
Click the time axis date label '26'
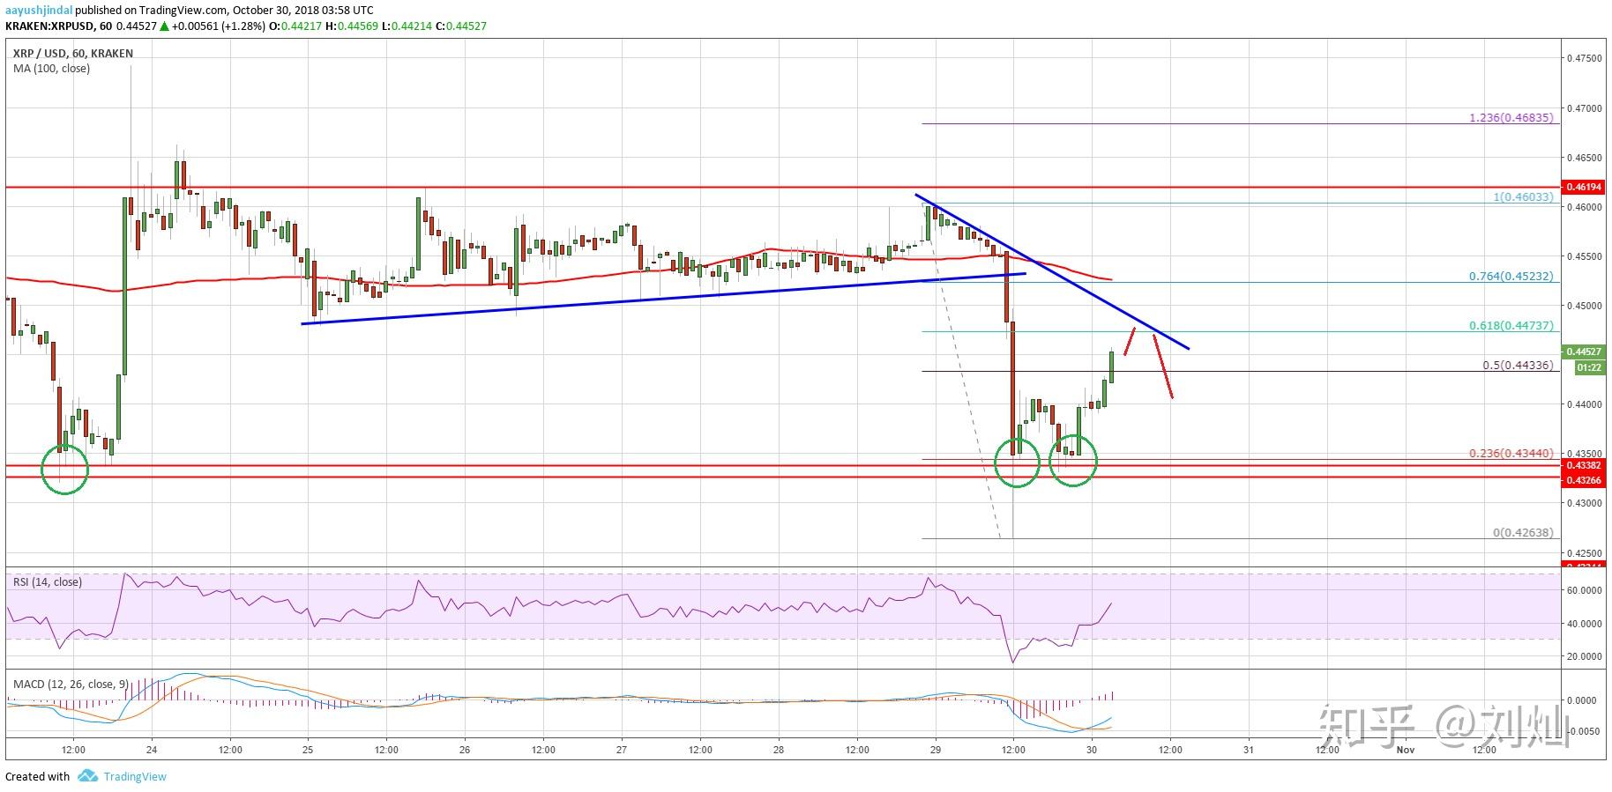pyautogui.click(x=465, y=750)
